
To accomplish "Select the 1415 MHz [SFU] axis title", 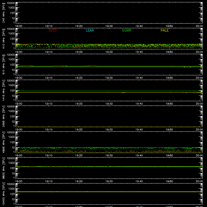I will click(x=3, y=90).
